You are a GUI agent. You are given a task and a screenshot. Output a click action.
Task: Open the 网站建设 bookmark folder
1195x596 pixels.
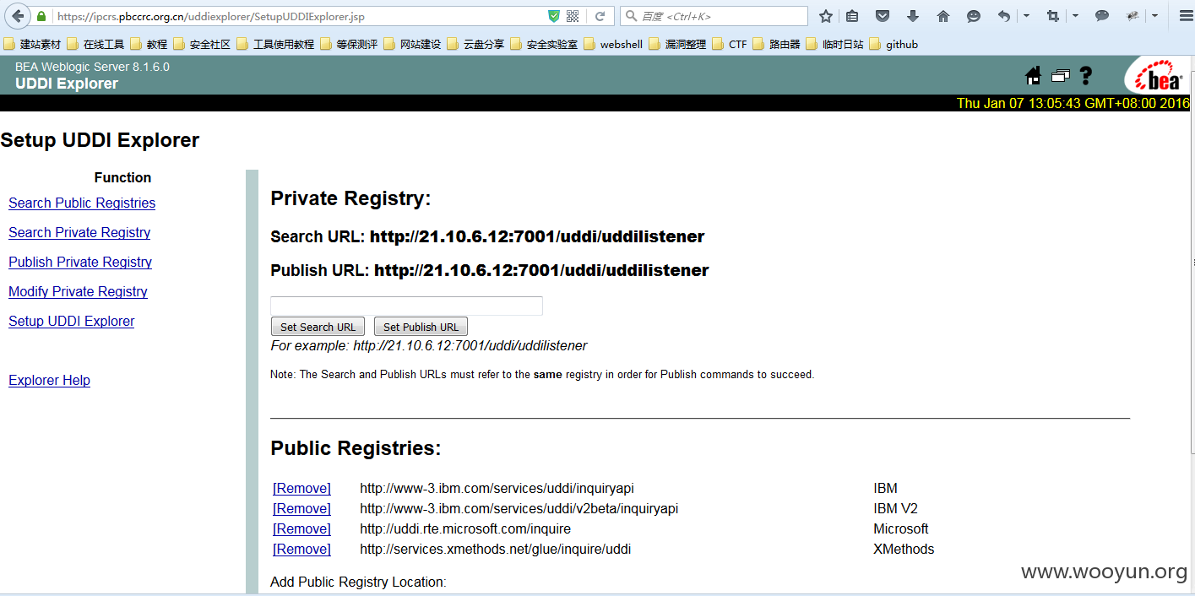[x=412, y=44]
